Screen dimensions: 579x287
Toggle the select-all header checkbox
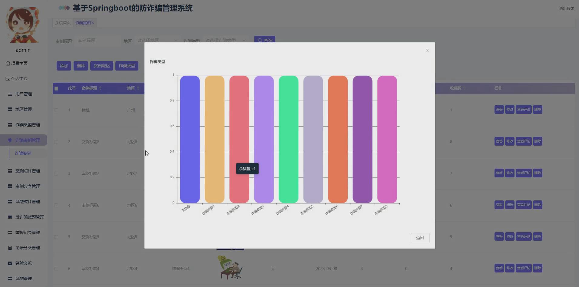pos(56,88)
